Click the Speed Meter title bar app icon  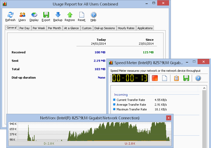coord(111,63)
